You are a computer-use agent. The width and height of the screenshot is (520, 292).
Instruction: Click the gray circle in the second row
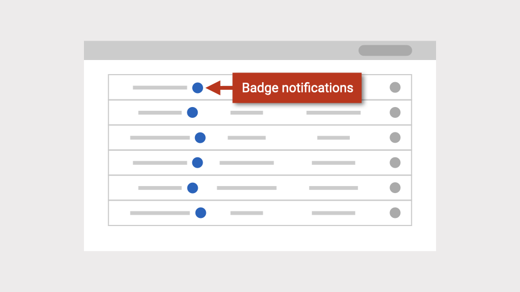point(395,112)
